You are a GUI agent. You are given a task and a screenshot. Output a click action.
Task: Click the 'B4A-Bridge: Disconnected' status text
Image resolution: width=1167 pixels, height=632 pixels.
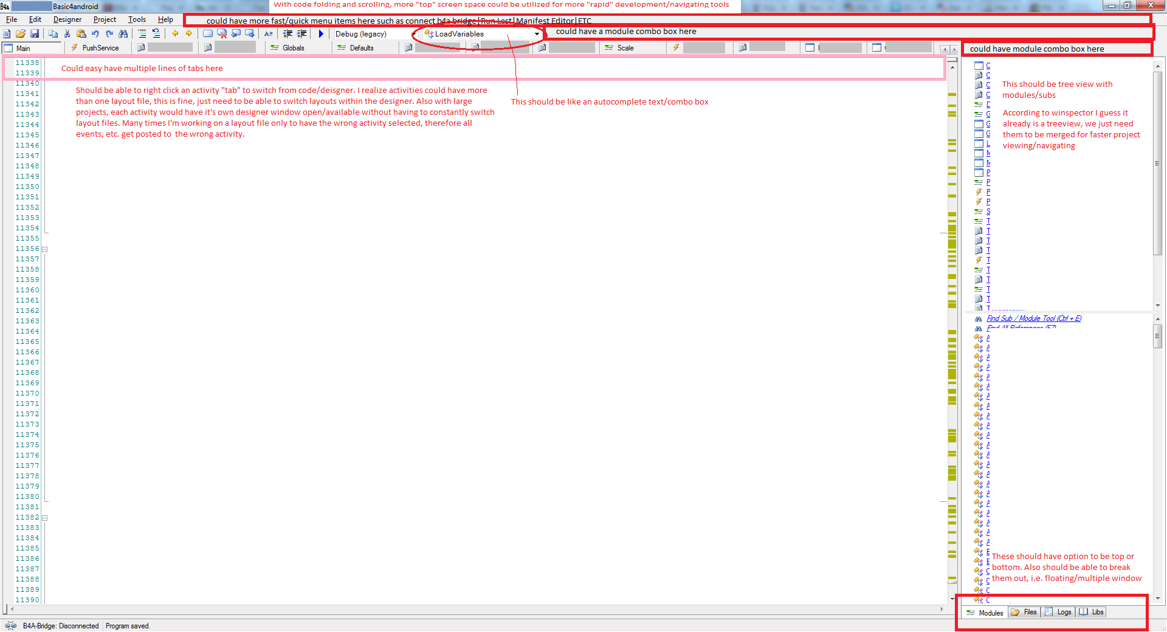[x=61, y=626]
